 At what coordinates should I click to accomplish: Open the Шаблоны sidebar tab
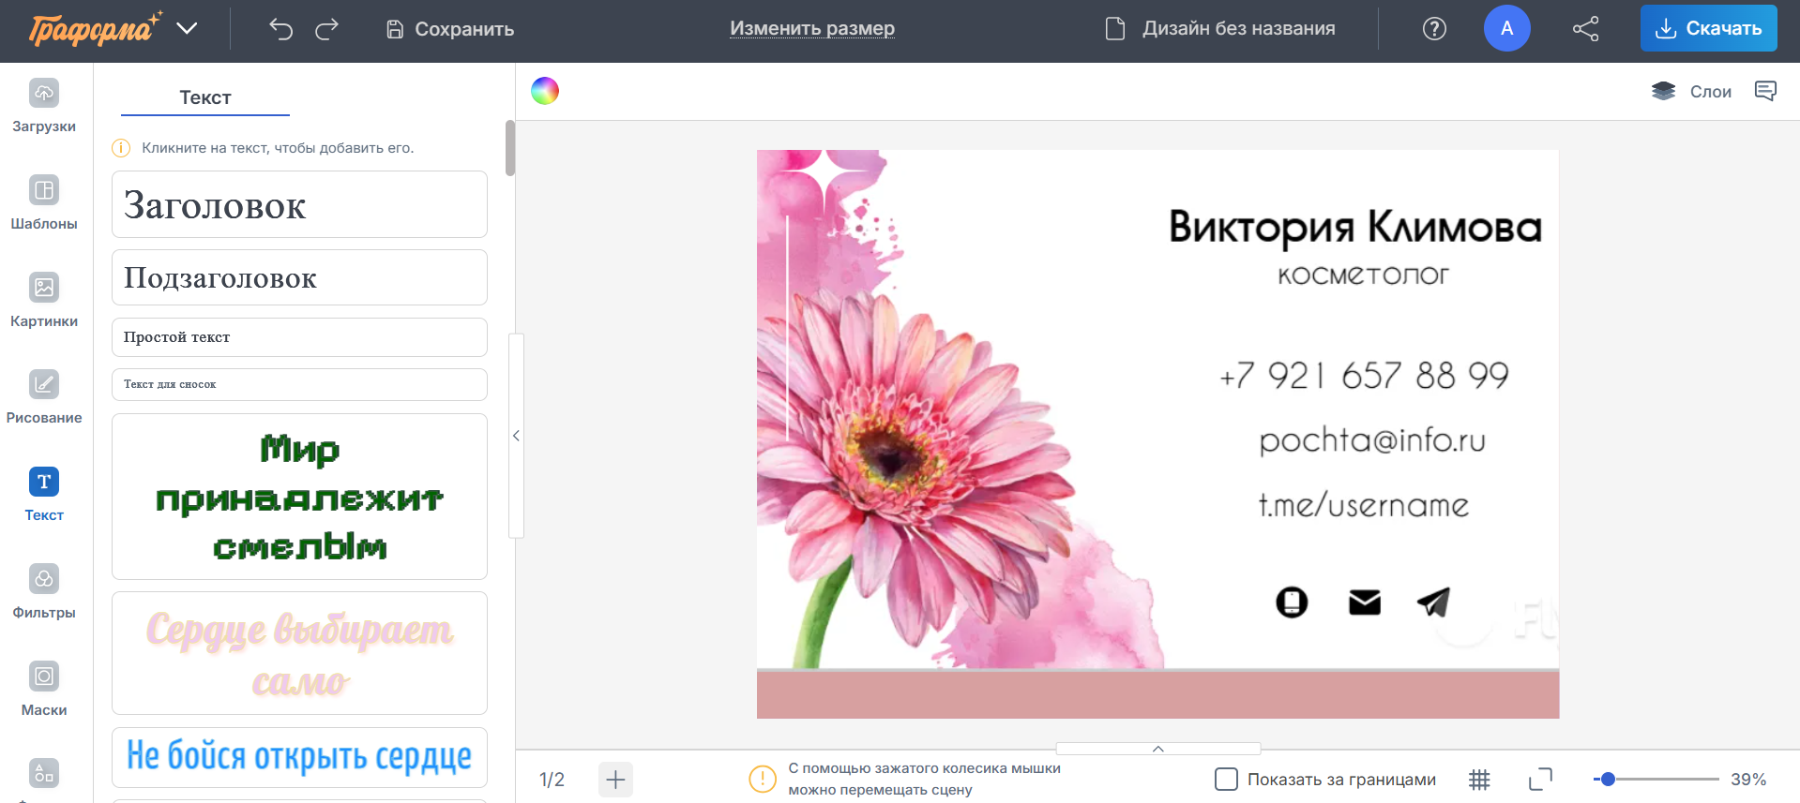[x=44, y=202]
